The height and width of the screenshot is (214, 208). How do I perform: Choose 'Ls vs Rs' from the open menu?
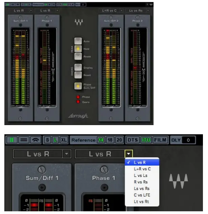pyautogui.click(x=142, y=189)
